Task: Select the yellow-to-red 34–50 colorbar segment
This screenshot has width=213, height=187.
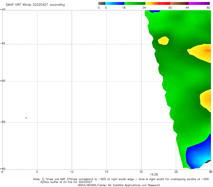Action: (158, 3)
